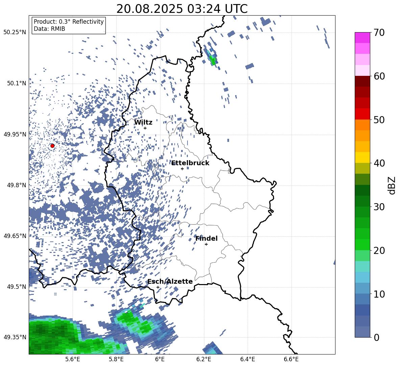Click the bright red color band above 50
This screenshot has width=400, height=366.
click(362, 114)
